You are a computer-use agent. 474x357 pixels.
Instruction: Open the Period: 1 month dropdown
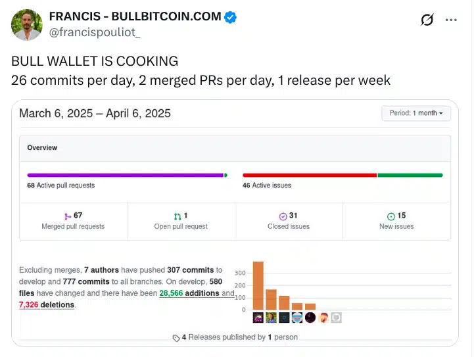tap(416, 113)
